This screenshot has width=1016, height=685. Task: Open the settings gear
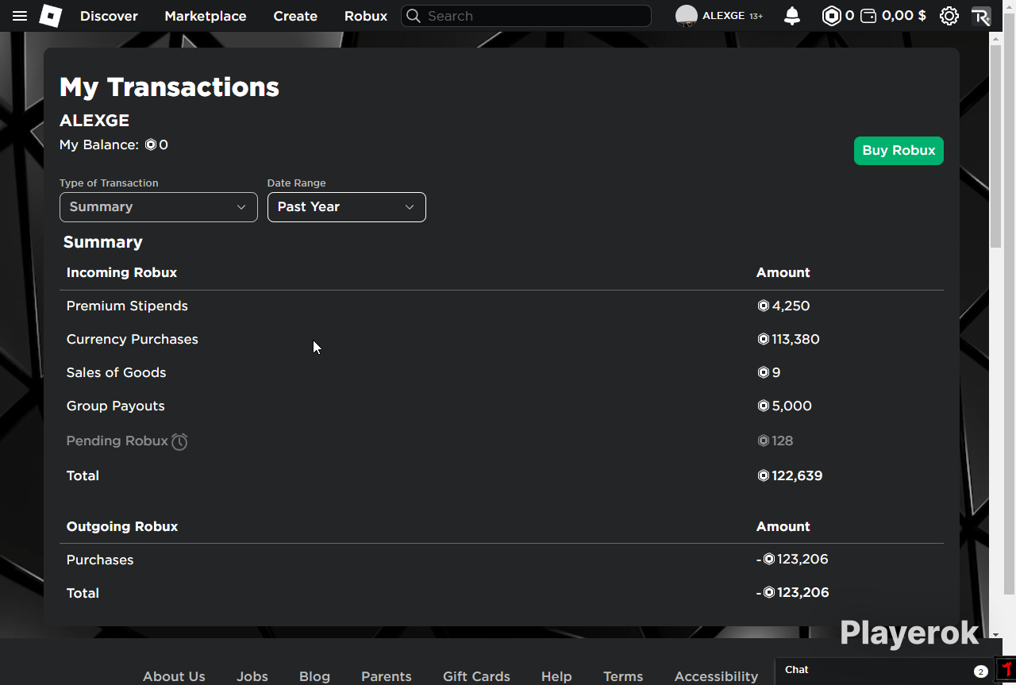(949, 16)
